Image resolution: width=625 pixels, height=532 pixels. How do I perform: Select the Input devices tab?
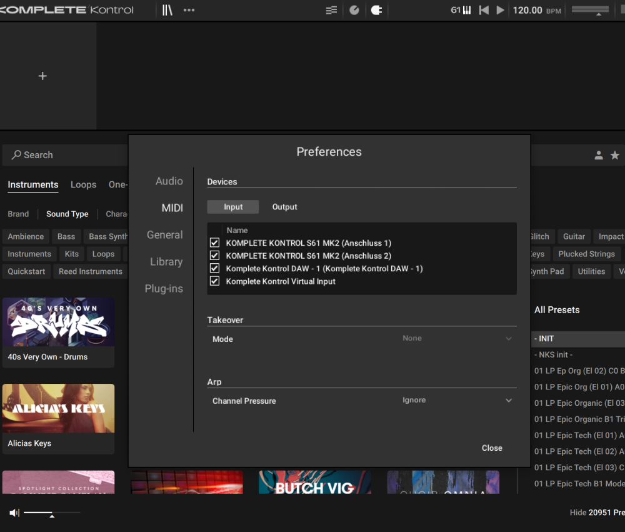(x=232, y=206)
